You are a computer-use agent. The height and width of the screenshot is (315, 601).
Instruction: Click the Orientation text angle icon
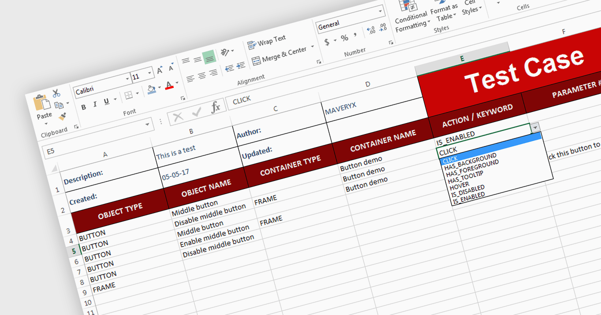225,51
